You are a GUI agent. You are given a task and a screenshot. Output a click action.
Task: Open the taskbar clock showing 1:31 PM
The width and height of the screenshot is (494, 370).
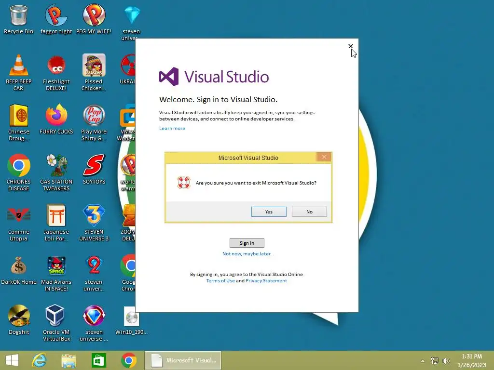[472, 360]
